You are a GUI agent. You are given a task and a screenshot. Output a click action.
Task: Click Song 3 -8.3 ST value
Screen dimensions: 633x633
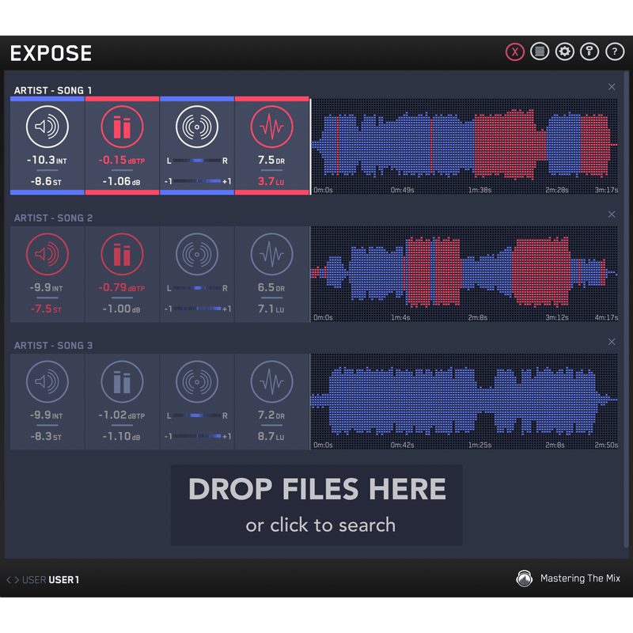tap(47, 437)
